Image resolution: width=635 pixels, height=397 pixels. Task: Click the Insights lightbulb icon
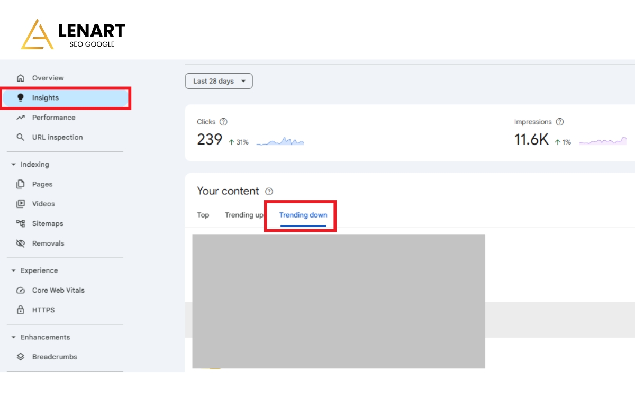21,98
